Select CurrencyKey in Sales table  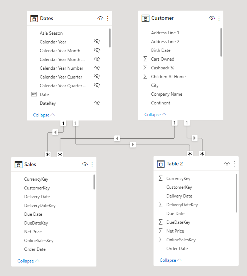(36, 179)
